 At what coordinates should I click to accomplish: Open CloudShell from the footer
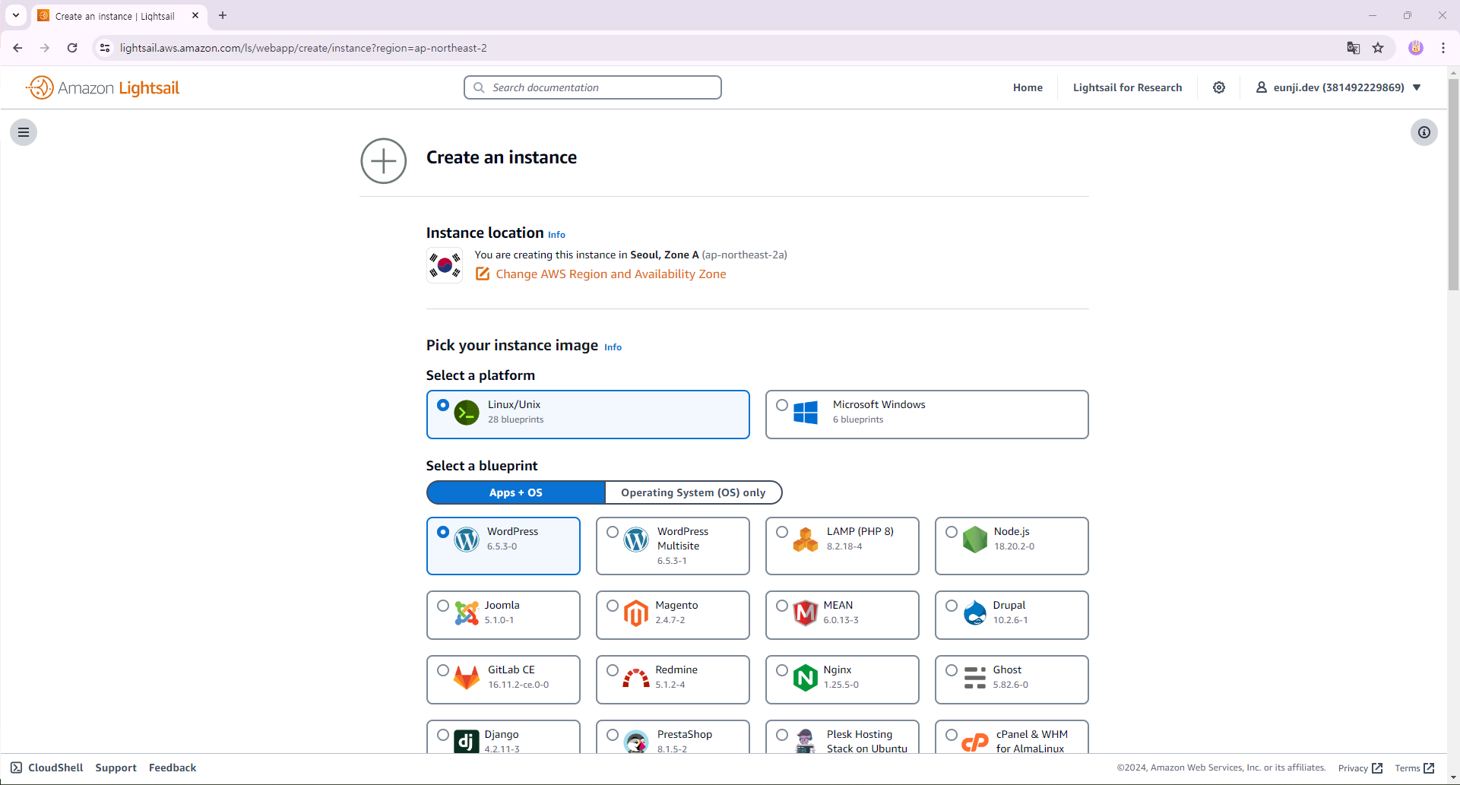(47, 768)
